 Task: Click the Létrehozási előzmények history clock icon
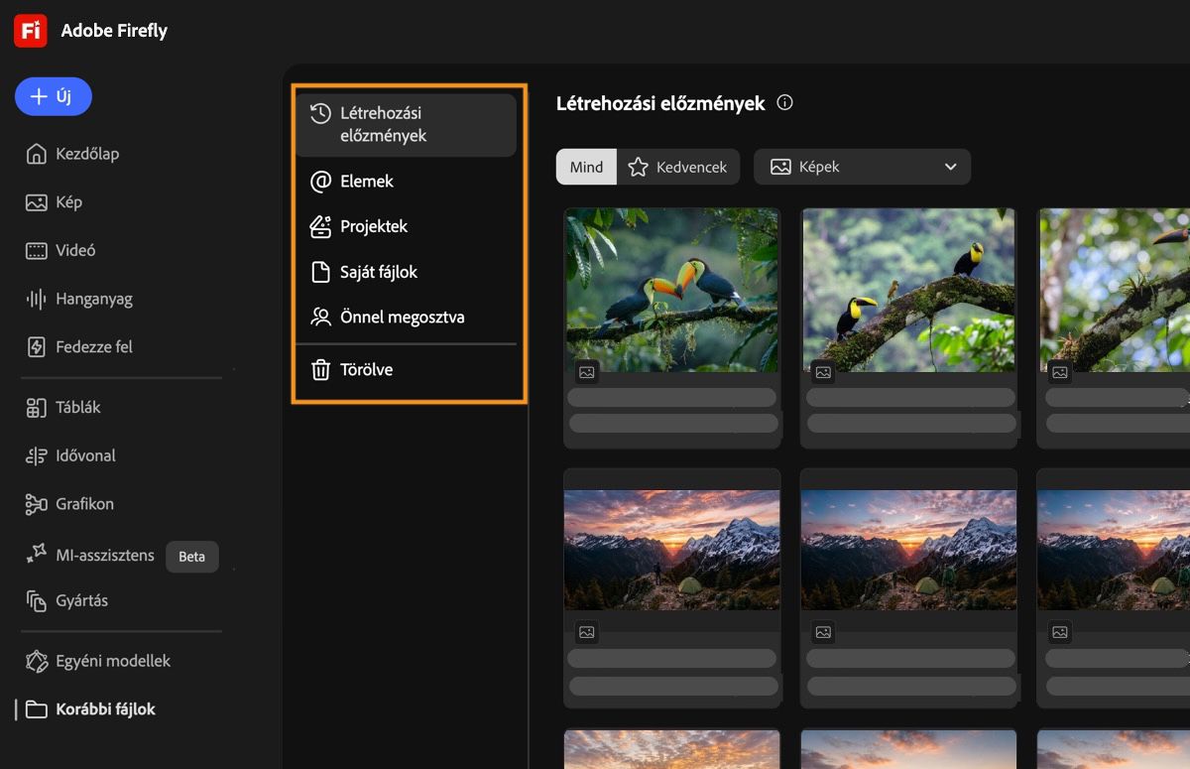(x=320, y=113)
